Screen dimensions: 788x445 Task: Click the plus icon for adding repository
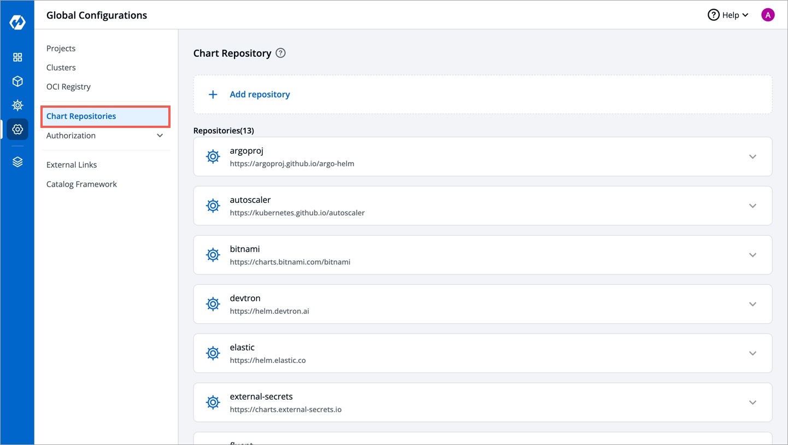[x=213, y=95]
